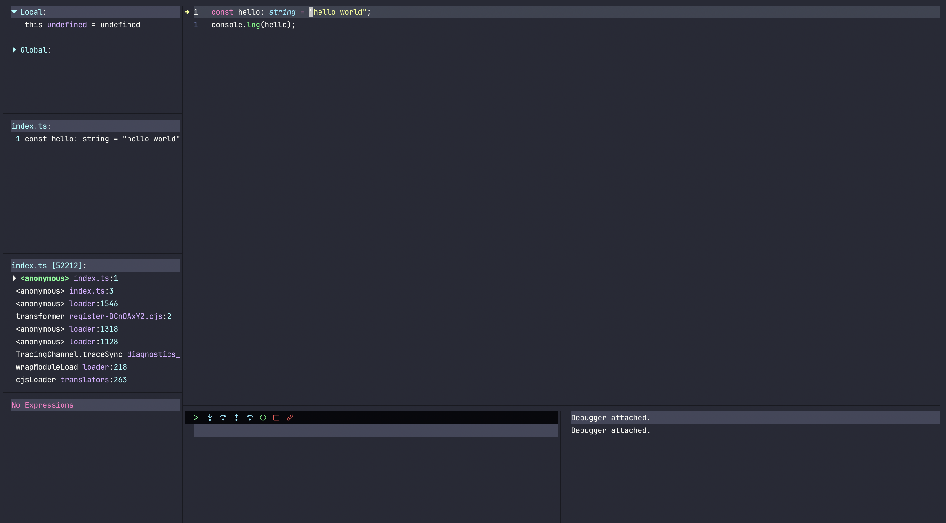Restart the session via the green circular arrow
The image size is (946, 523).
263,418
